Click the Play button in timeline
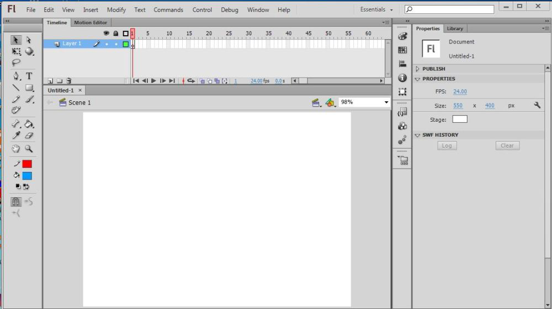This screenshot has width=552, height=309. (153, 81)
